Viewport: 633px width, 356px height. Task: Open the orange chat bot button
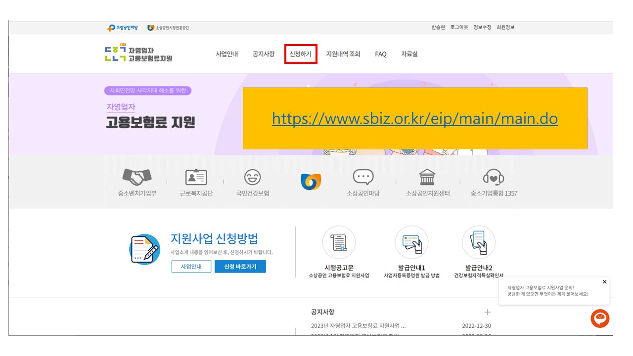tap(600, 318)
